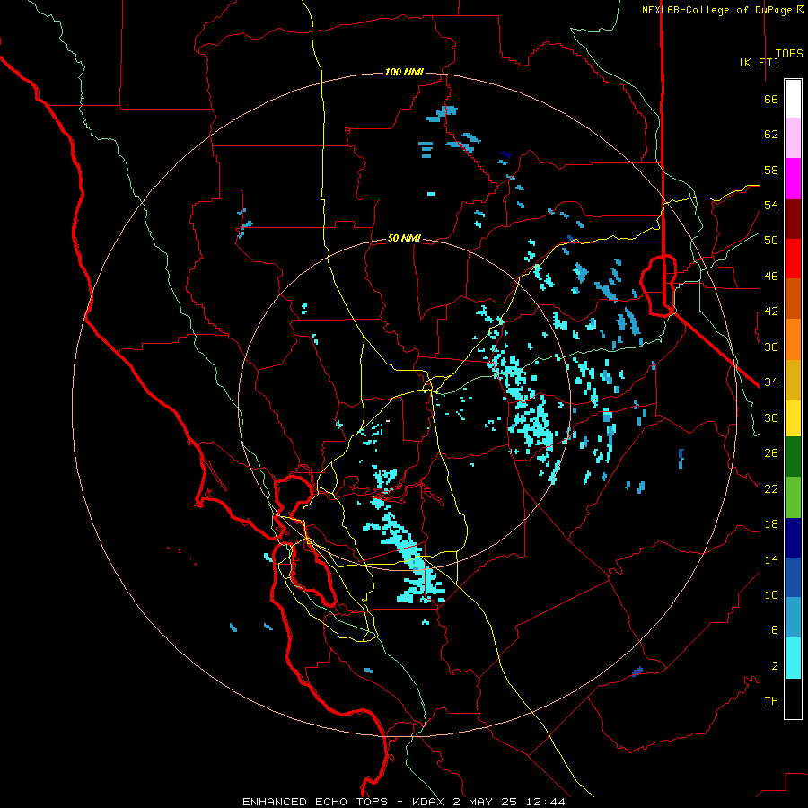The width and height of the screenshot is (808, 808).
Task: Click the "50" legend scale value
Action: click(771, 240)
